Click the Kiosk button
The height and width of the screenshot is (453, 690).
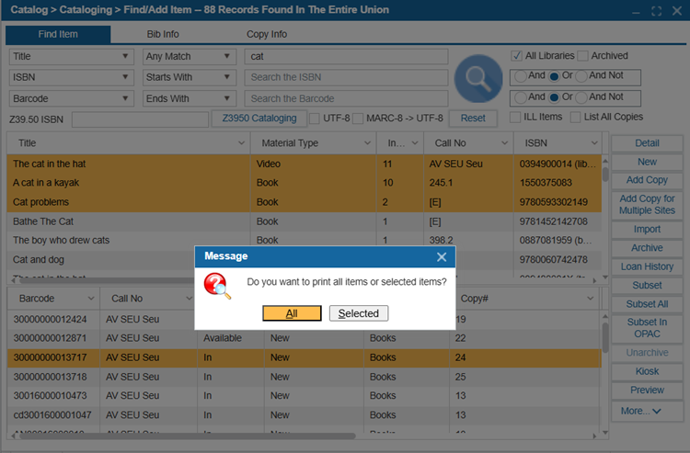coord(647,372)
